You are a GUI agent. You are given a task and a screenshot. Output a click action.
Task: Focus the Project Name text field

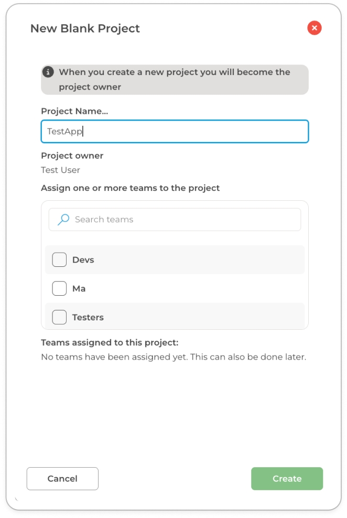coord(175,132)
